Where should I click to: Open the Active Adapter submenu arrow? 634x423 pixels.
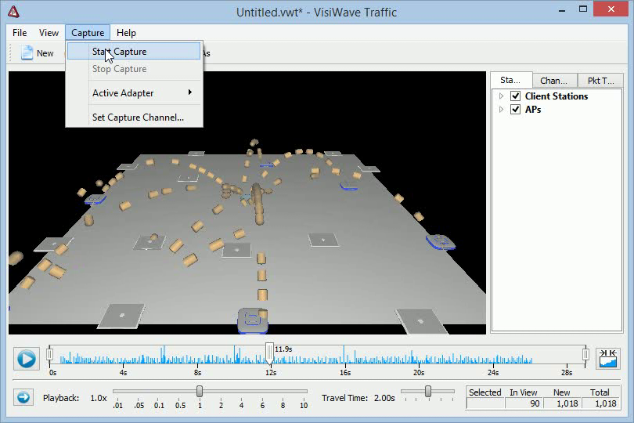pos(189,92)
